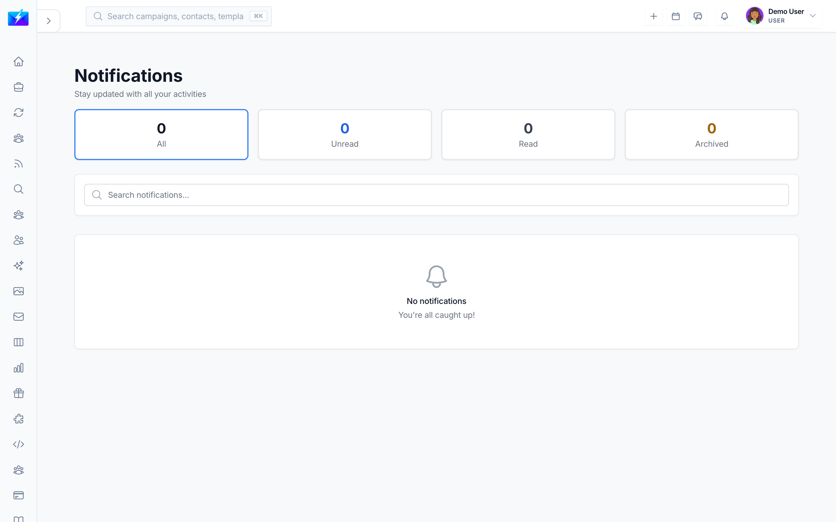Image resolution: width=836 pixels, height=522 pixels.
Task: Click the plus create icon in header
Action: (654, 16)
